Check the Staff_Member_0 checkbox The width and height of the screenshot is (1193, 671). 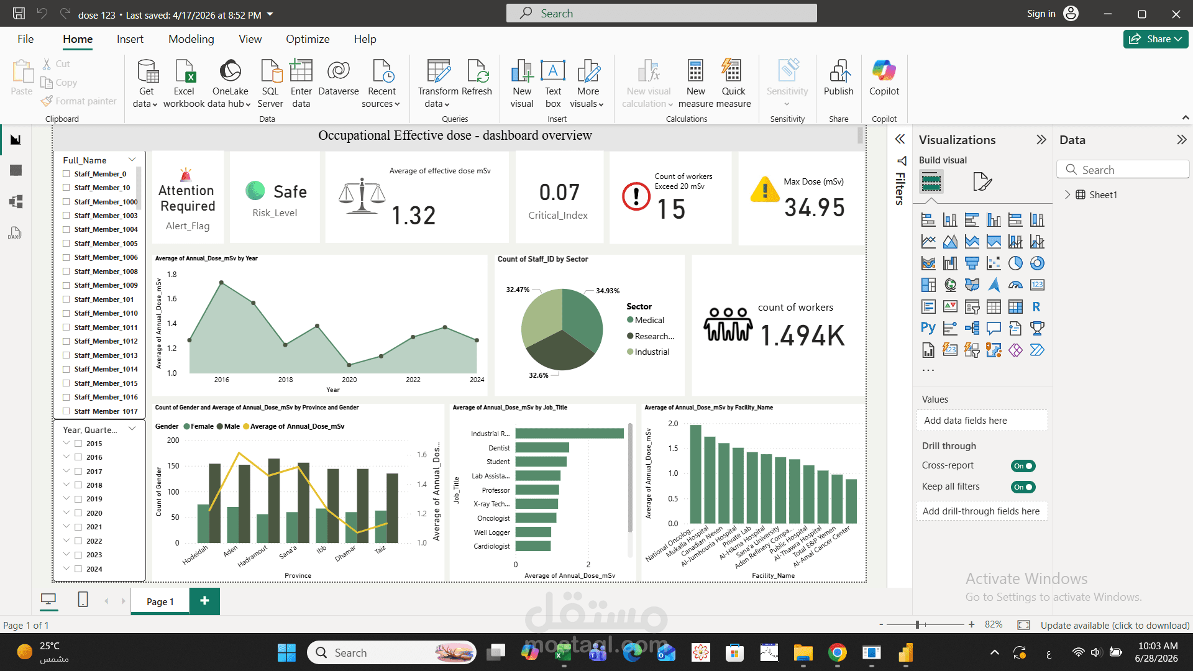pos(66,174)
